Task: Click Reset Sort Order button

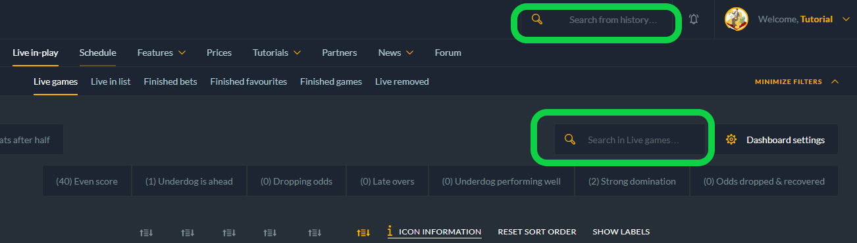Action: pos(537,232)
